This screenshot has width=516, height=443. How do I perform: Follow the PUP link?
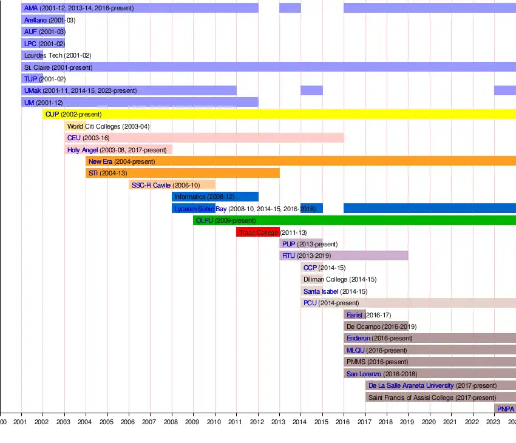288,244
